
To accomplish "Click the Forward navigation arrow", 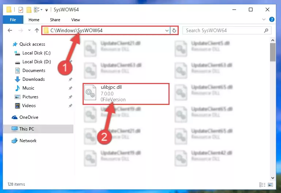I will pos(21,30).
